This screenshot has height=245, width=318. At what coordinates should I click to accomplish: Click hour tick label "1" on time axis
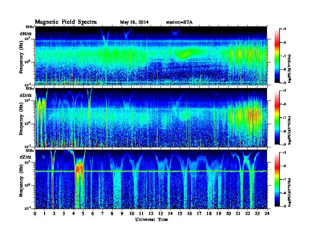point(45,213)
